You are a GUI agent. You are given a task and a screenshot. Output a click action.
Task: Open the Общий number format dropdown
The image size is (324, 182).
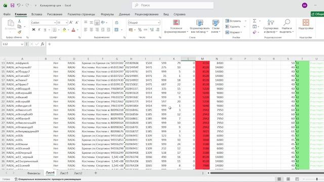point(158,22)
